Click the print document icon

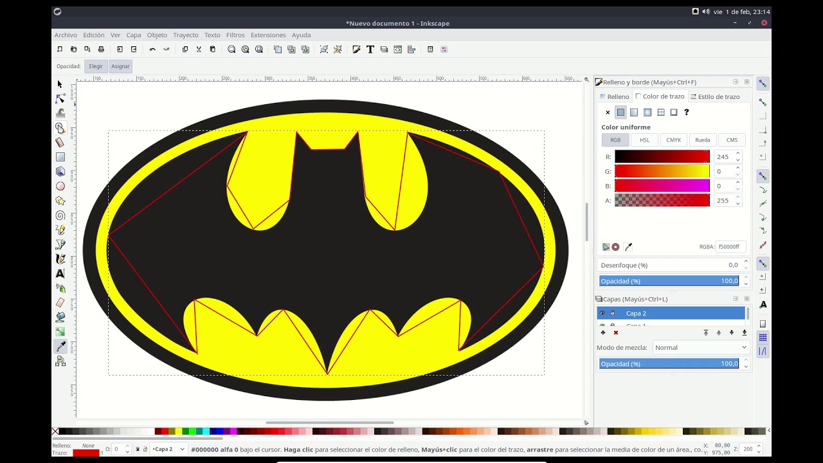tap(101, 50)
